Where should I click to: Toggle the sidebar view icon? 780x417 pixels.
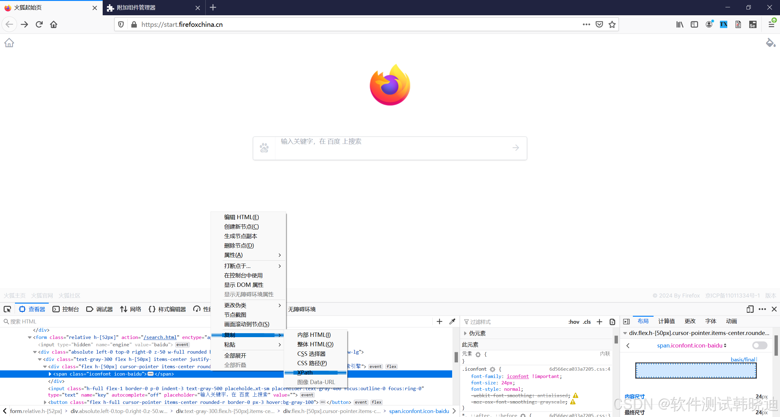(x=694, y=24)
